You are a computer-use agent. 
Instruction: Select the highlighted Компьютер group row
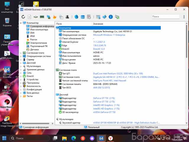point(108,28)
